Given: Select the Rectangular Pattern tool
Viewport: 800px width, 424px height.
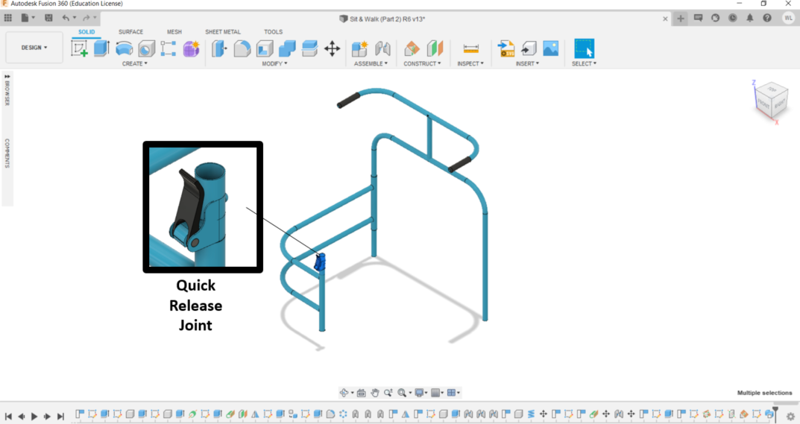Looking at the screenshot, I should 168,48.
